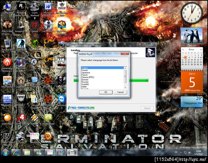Screen dimensions: 208x163
Task: Select the Call of duty 5 shortcut
Action: (48, 27)
